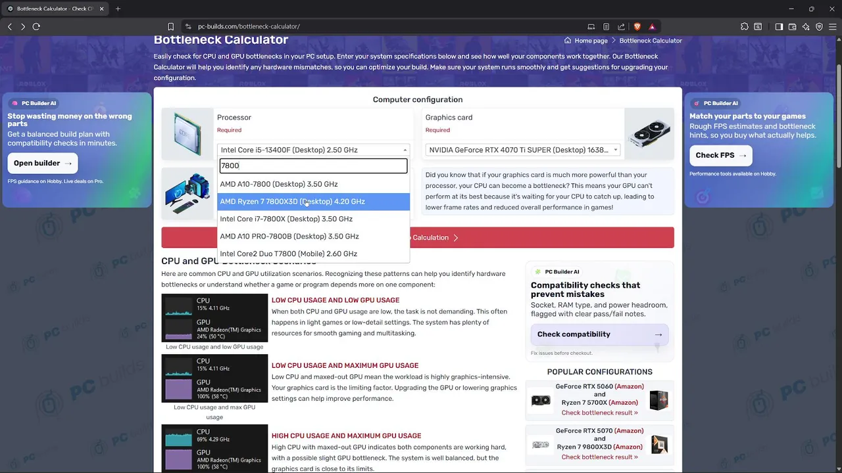842x473 pixels.
Task: Open the browser hamburger menu
Action: (832, 26)
